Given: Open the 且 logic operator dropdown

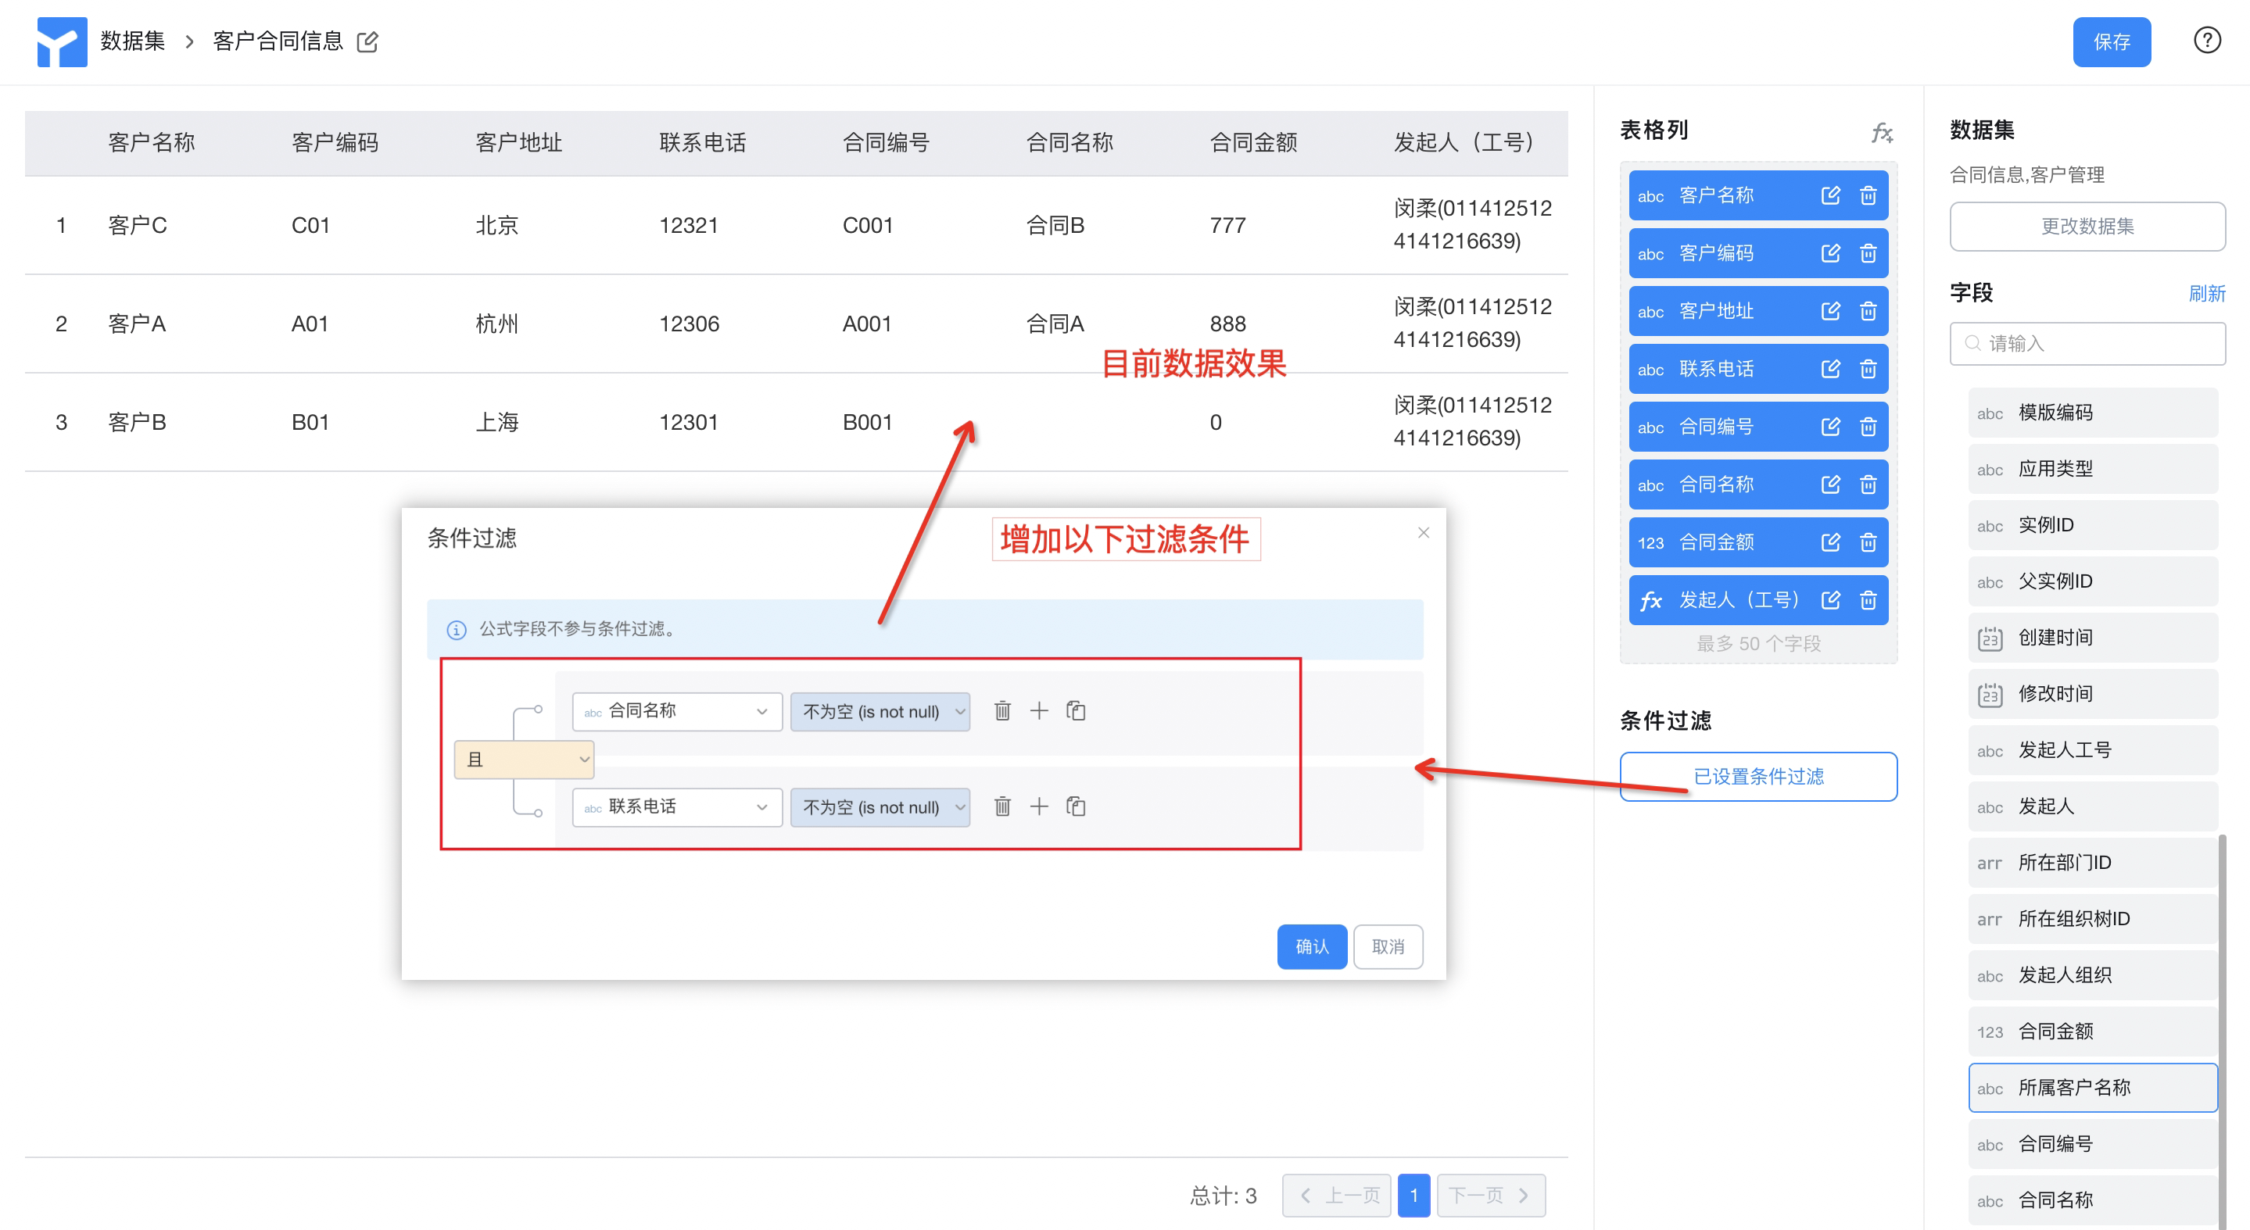Looking at the screenshot, I should pos(524,760).
